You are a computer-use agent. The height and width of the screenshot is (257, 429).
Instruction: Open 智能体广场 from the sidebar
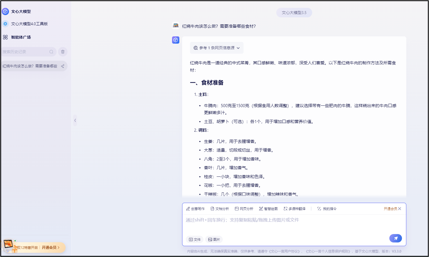pos(21,37)
